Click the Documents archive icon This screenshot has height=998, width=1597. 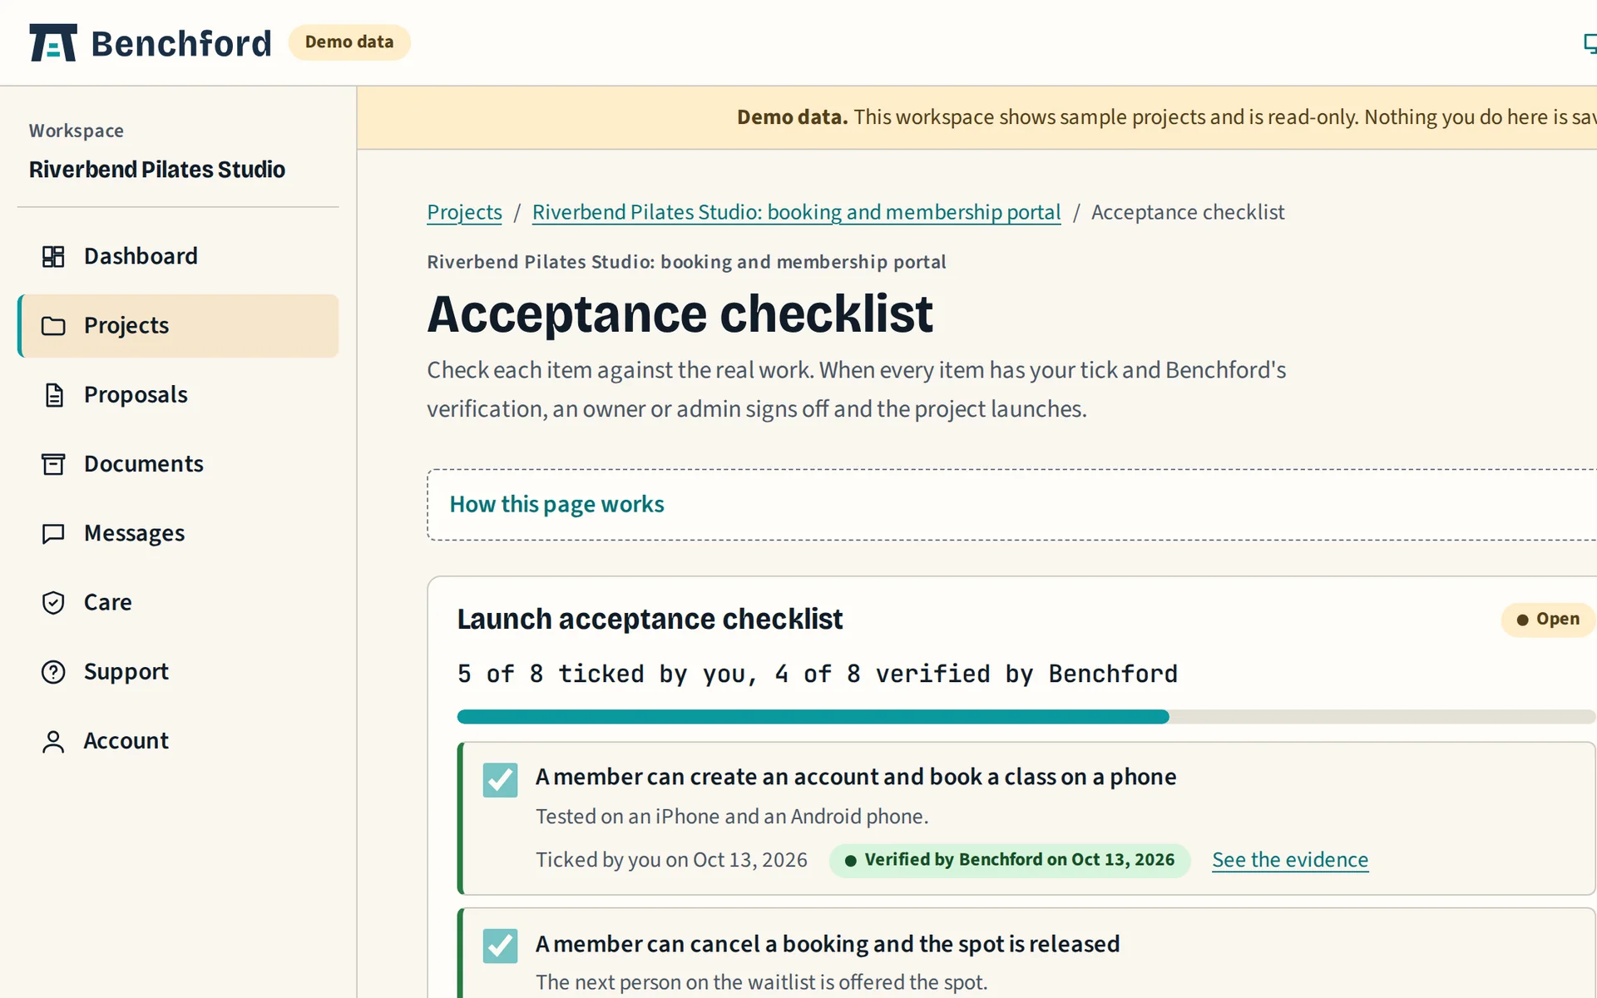(x=53, y=464)
